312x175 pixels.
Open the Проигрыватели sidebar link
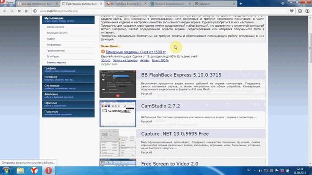pos(56,51)
